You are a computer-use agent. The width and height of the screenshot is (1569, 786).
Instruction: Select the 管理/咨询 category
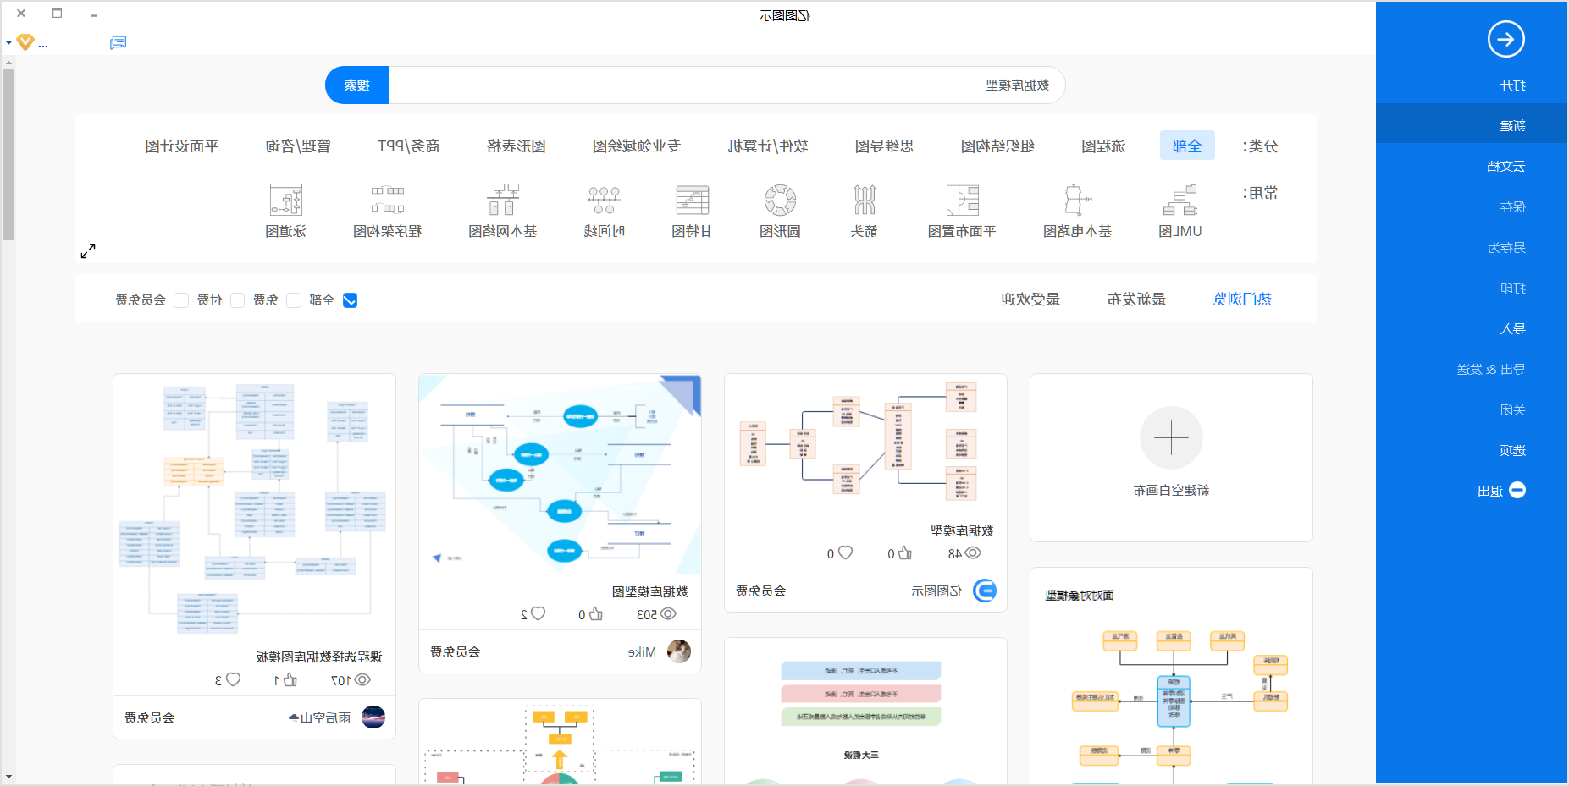click(298, 146)
